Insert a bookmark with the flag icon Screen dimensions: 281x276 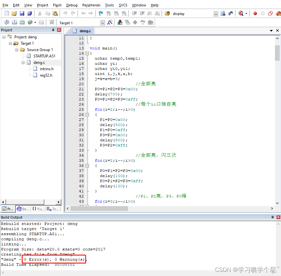tap(101, 13)
